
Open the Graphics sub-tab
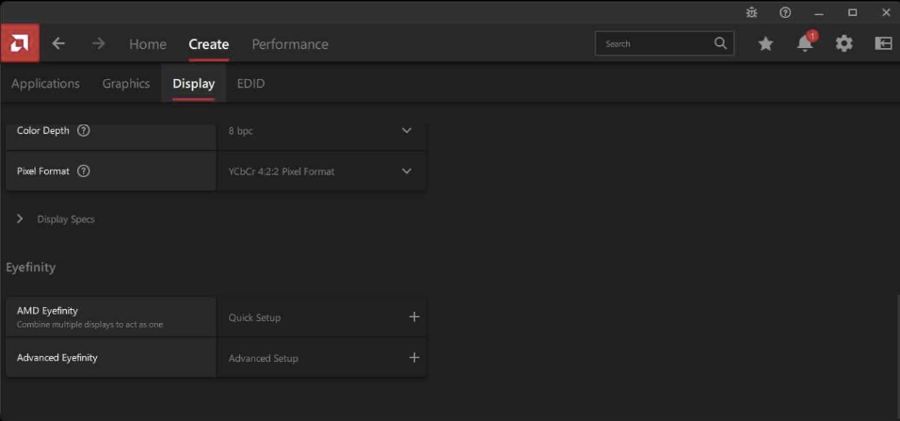point(126,84)
